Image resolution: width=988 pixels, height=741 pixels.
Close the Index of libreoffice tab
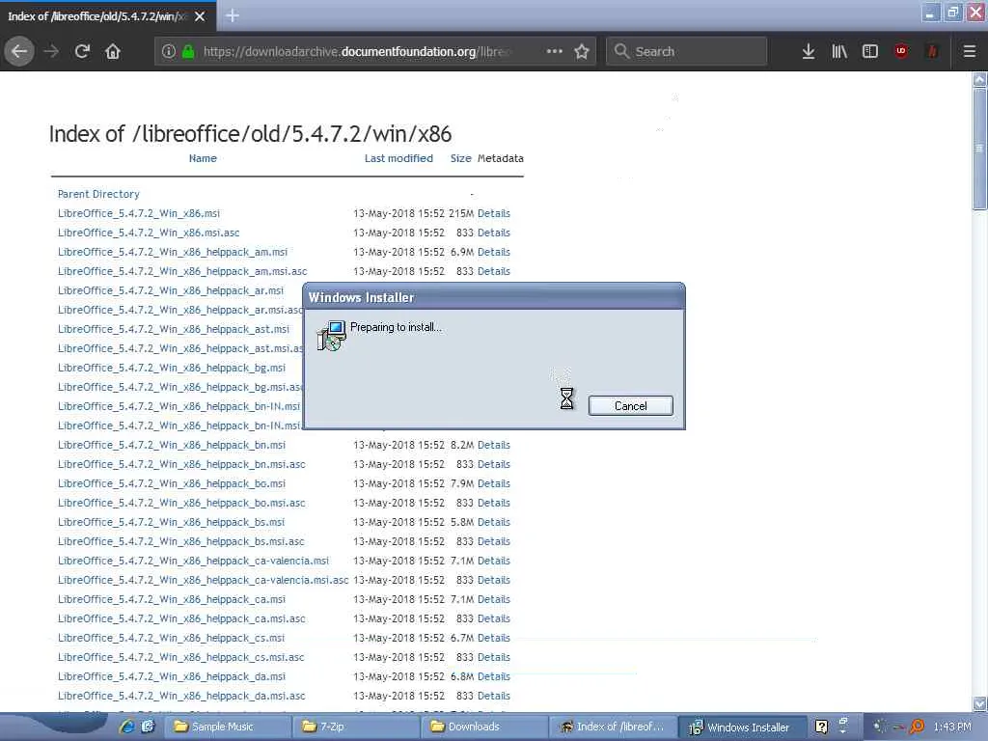tap(200, 16)
